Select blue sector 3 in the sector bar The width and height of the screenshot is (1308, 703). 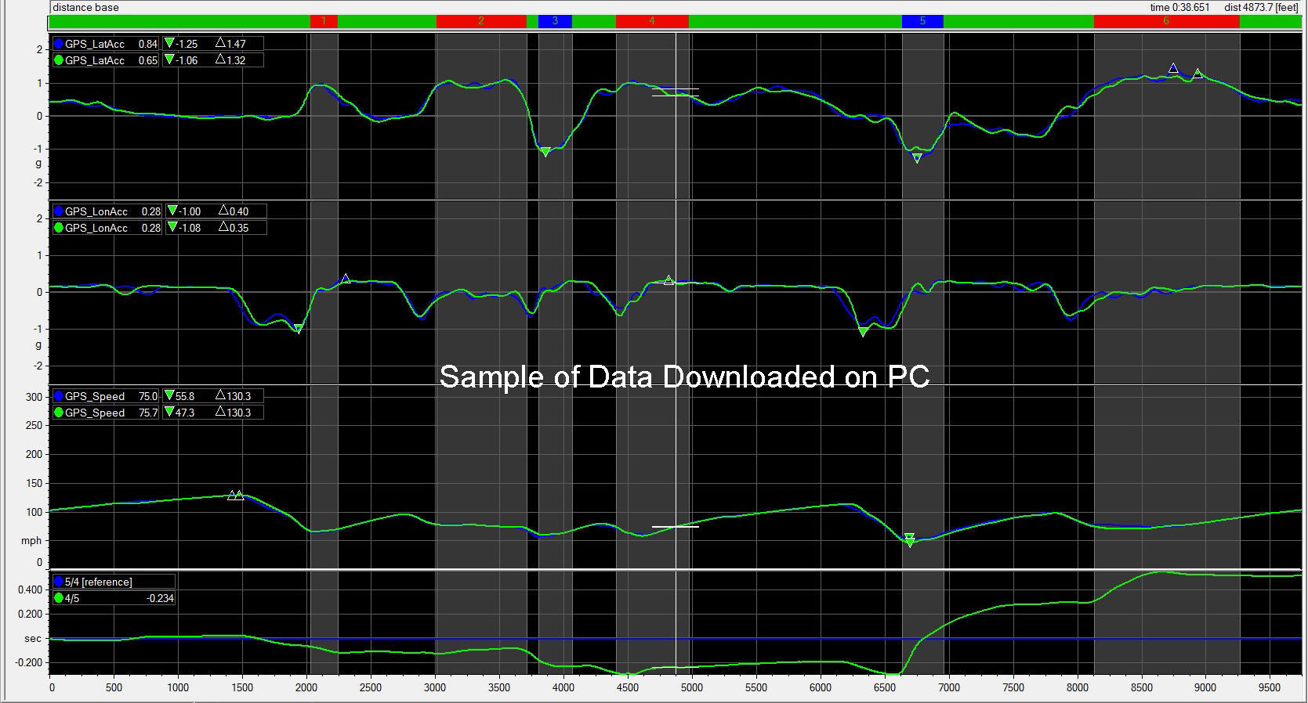[x=555, y=21]
